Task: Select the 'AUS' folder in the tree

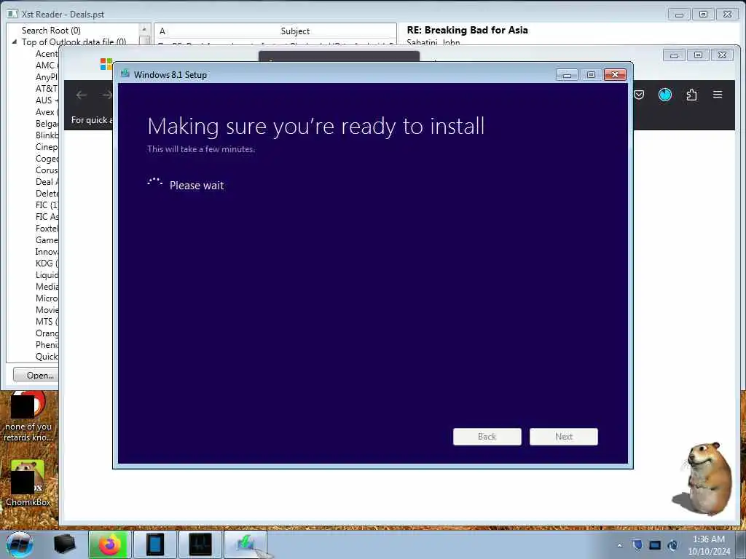Action: pyautogui.click(x=47, y=100)
